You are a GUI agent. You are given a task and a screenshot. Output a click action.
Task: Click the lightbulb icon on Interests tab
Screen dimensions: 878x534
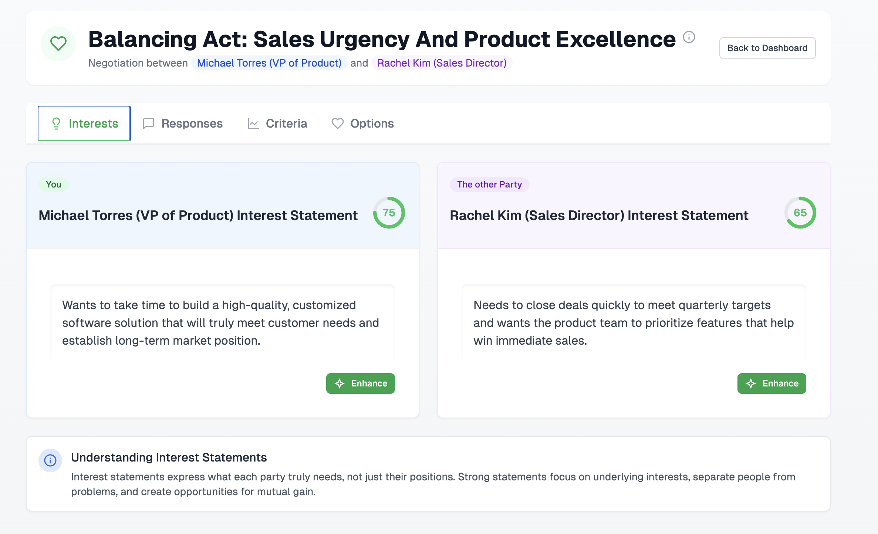(56, 124)
